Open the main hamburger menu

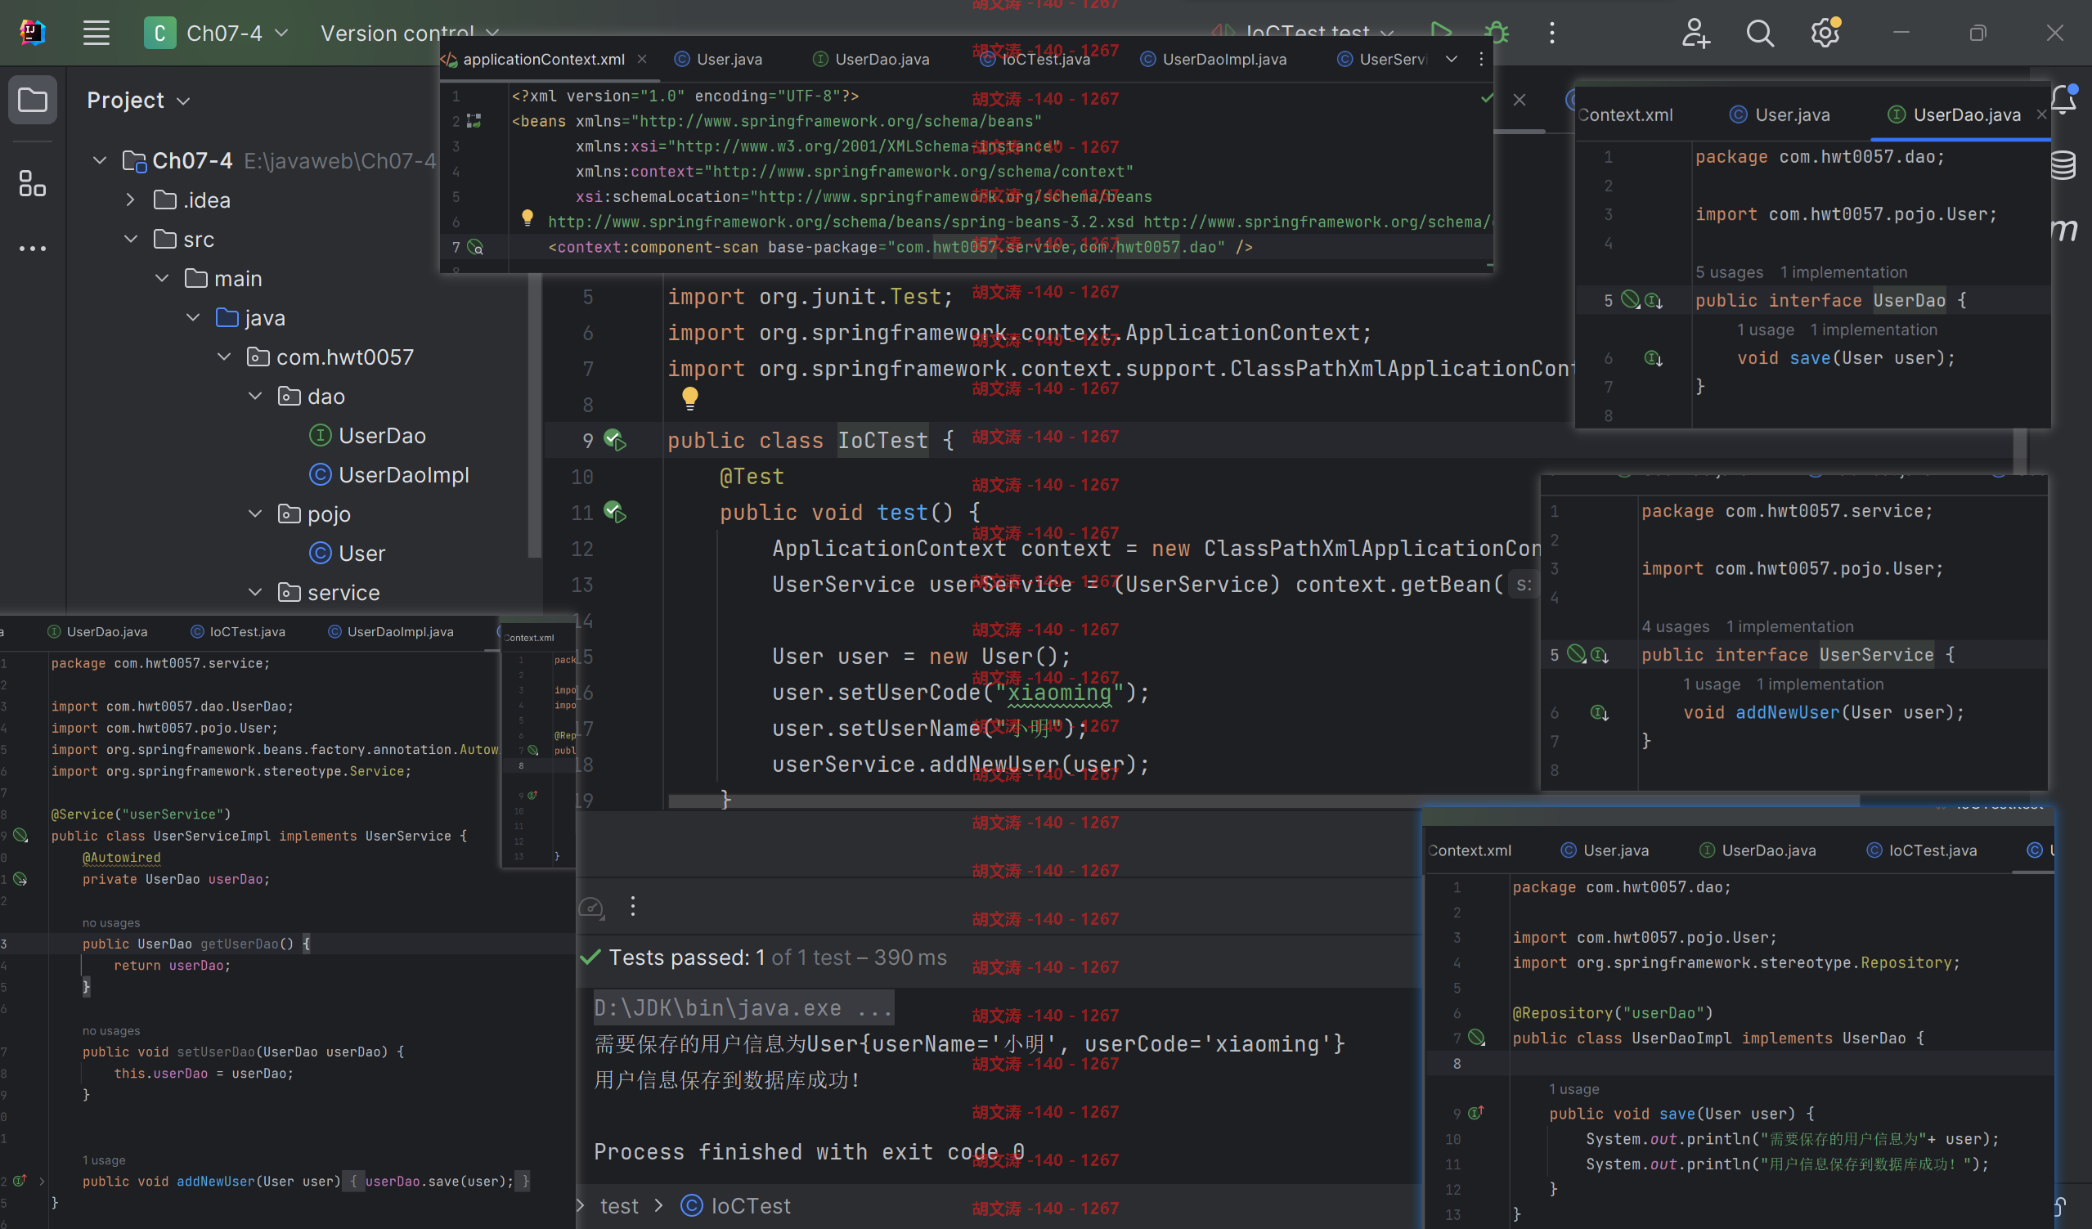[97, 34]
